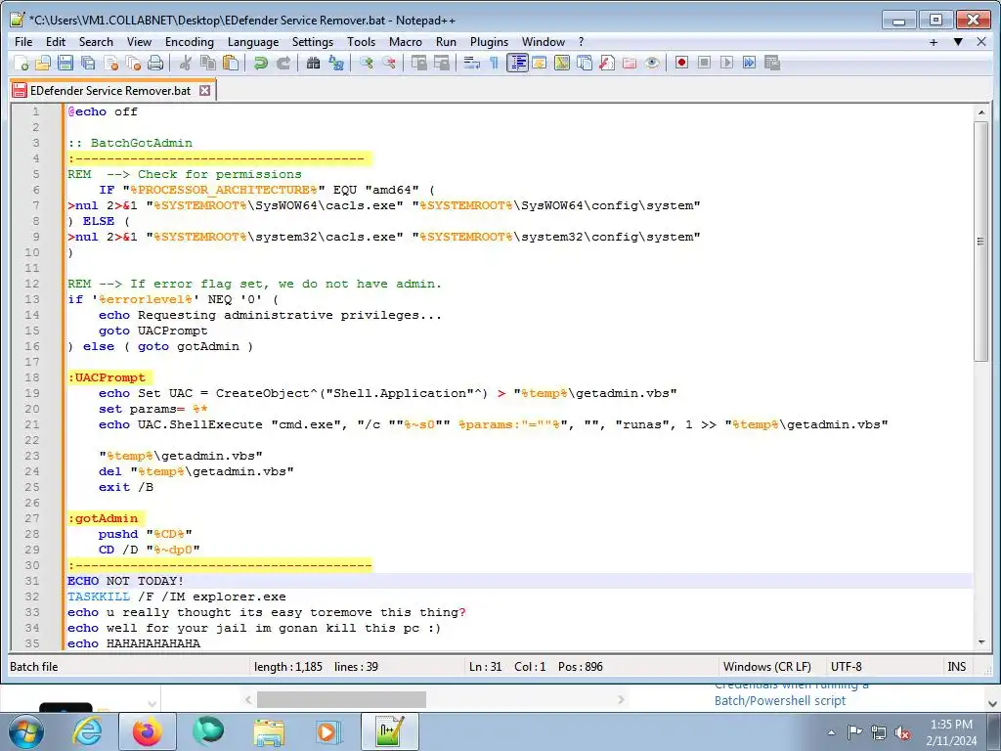Open the Run menu
Viewport: 1001px width, 751px height.
click(x=446, y=41)
